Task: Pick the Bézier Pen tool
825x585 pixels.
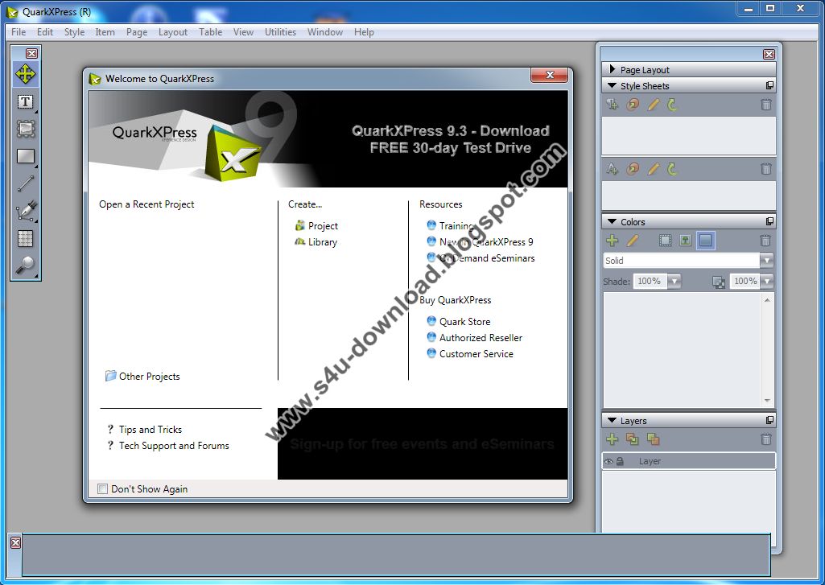Action: click(25, 211)
